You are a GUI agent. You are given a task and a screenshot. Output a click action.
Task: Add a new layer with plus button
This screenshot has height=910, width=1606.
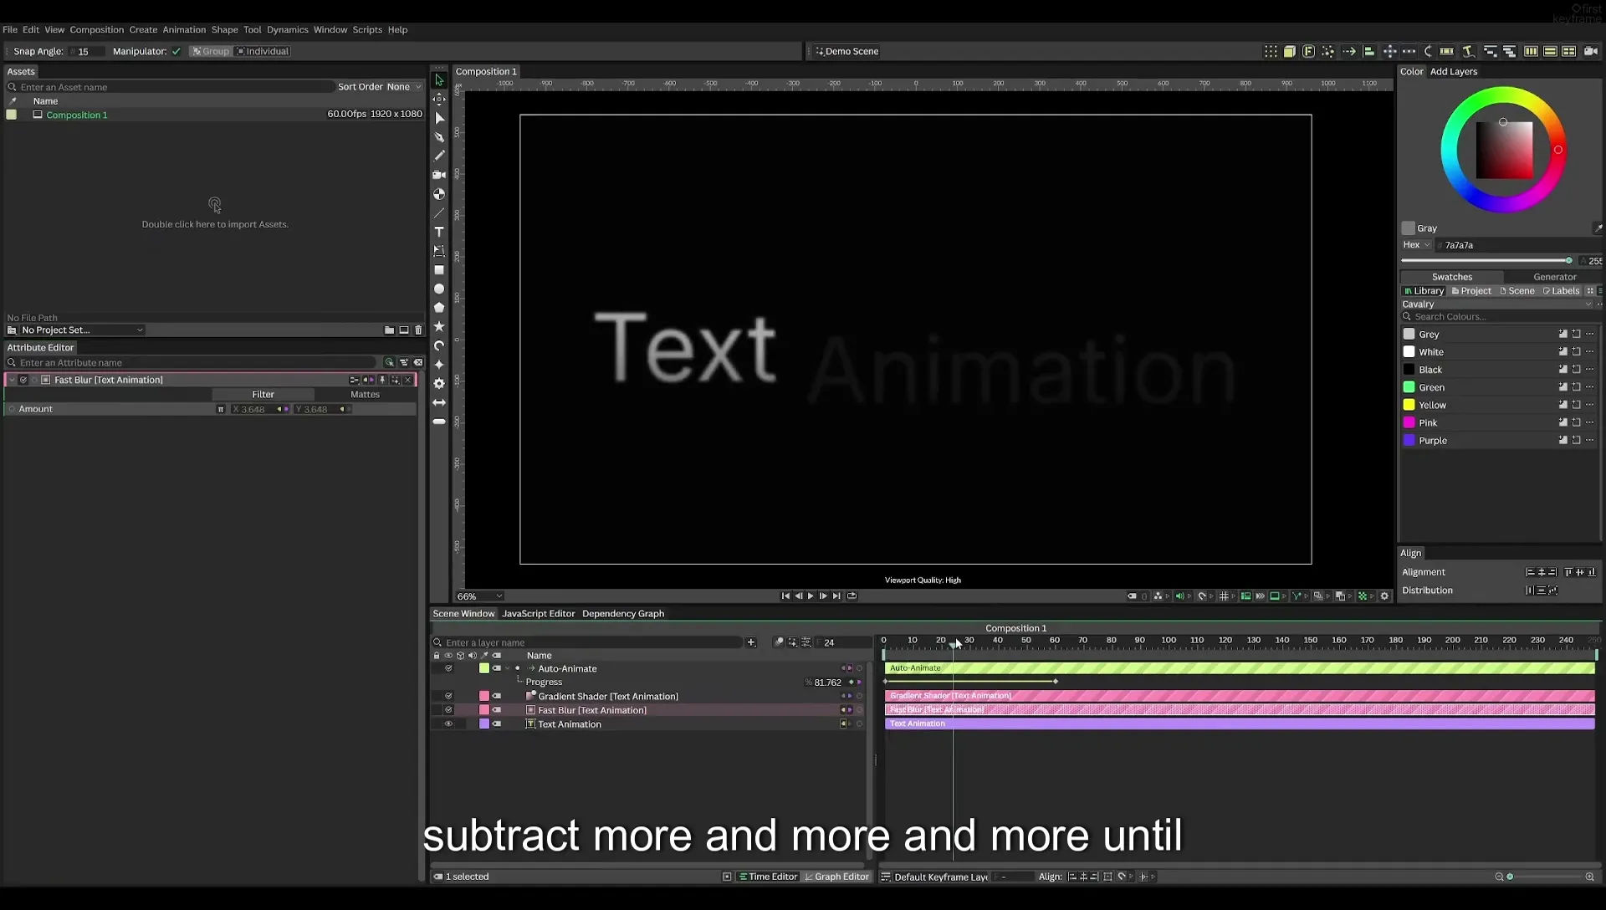coord(751,642)
